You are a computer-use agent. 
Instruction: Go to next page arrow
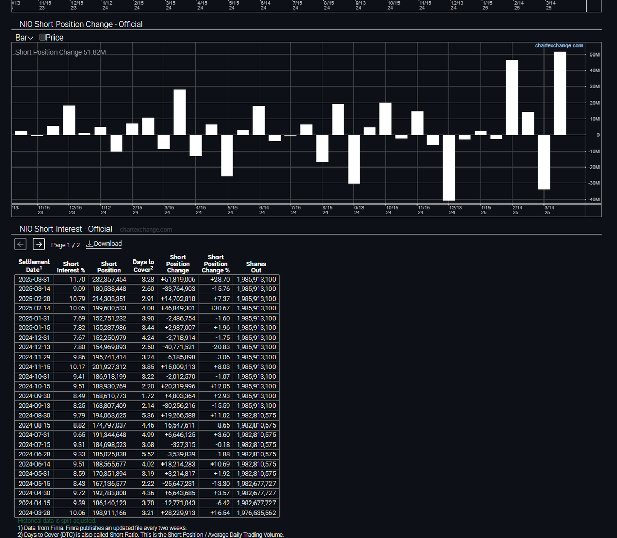(39, 244)
